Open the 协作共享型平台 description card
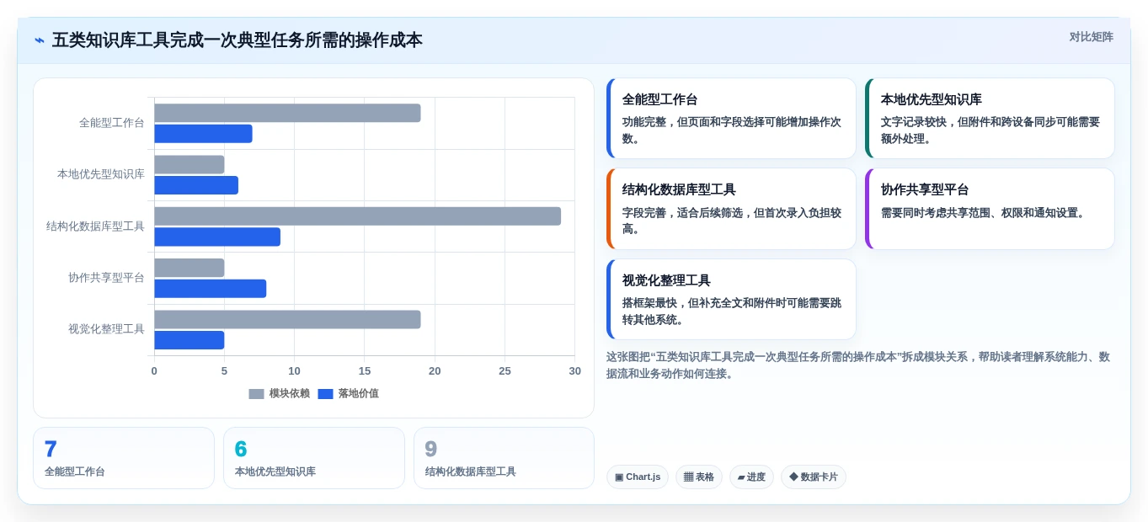Screen dimensions: 1148x522 click(x=990, y=209)
